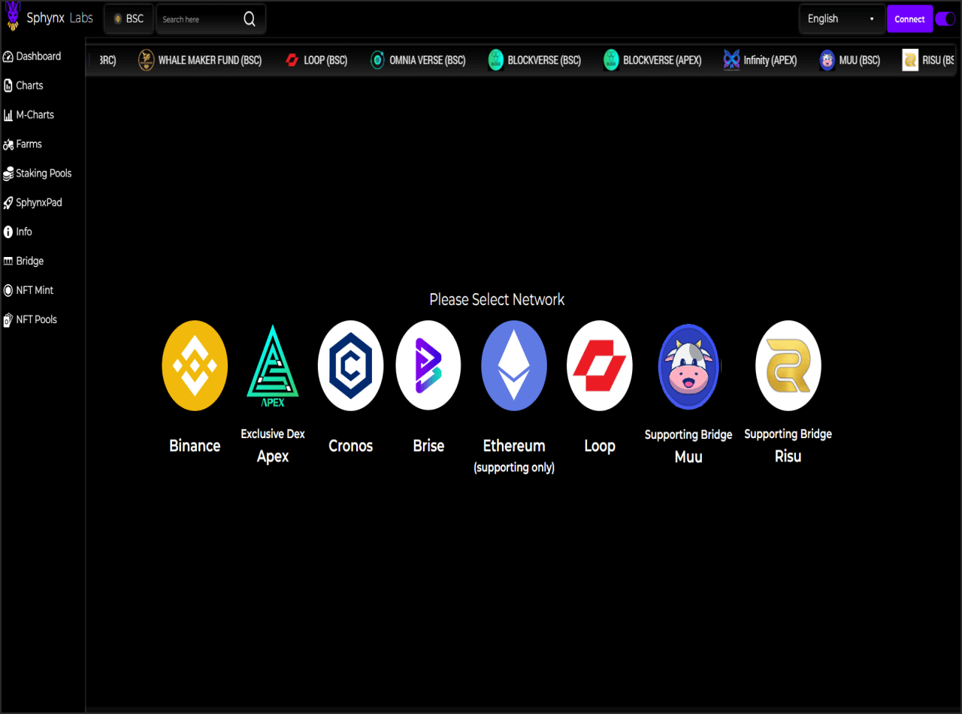Viewport: 962px width, 714px height.
Task: Open the English language dropdown
Action: [842, 19]
